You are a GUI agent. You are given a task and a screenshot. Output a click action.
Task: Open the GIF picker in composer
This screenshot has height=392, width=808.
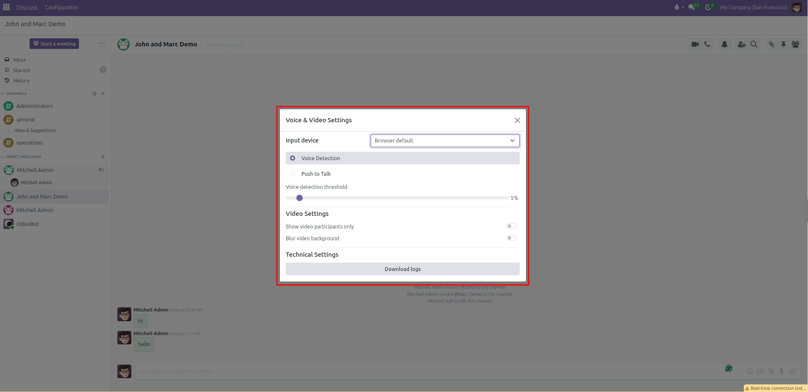(760, 371)
